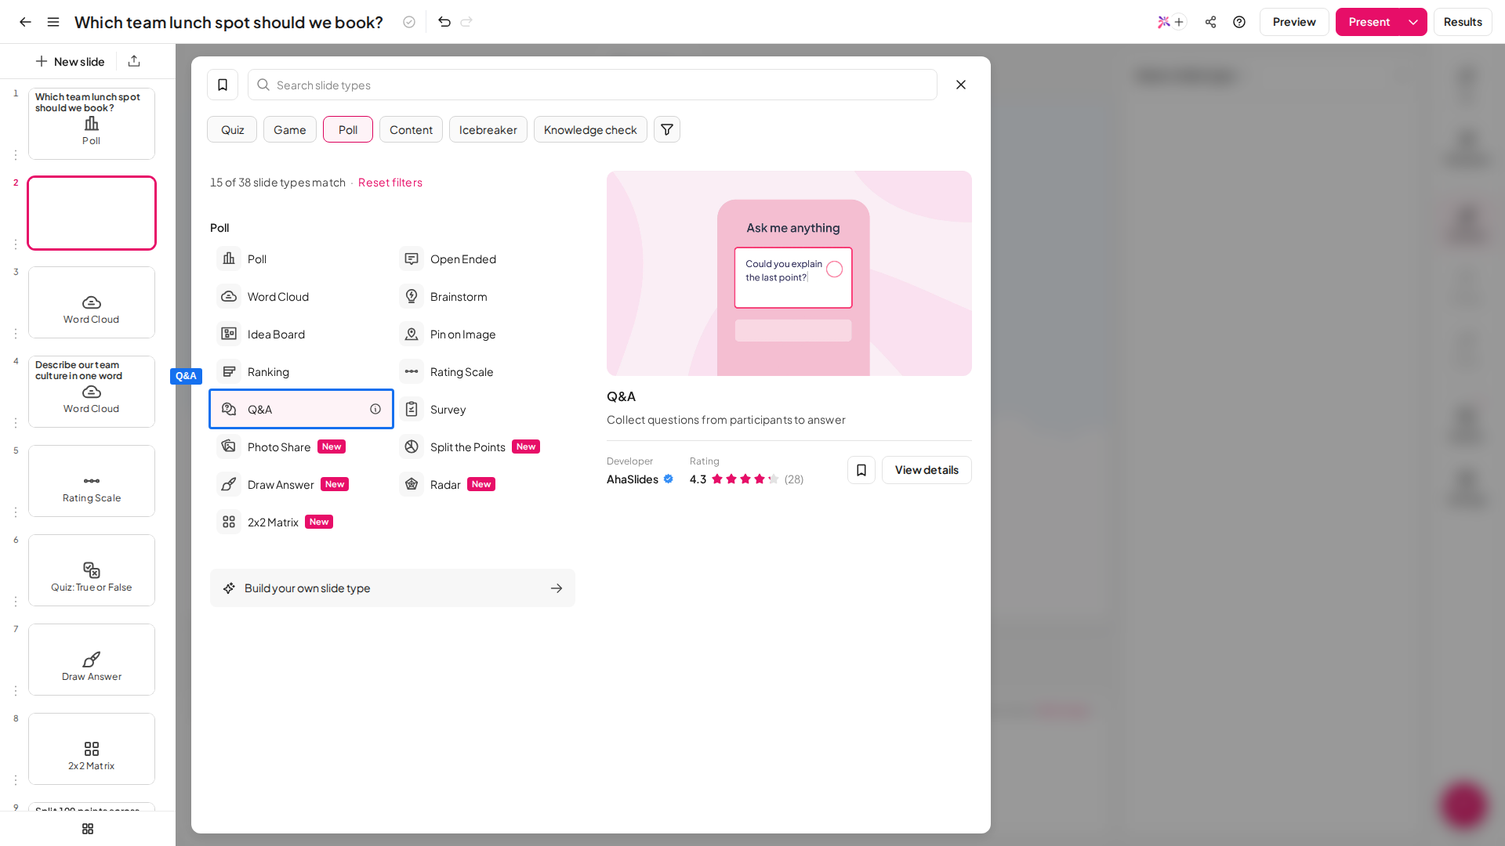This screenshot has height=846, width=1505.
Task: Expand the Present dropdown arrow
Action: (x=1413, y=22)
